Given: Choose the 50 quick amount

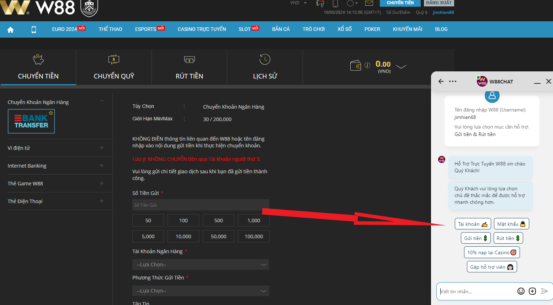Looking at the screenshot, I should point(148,220).
